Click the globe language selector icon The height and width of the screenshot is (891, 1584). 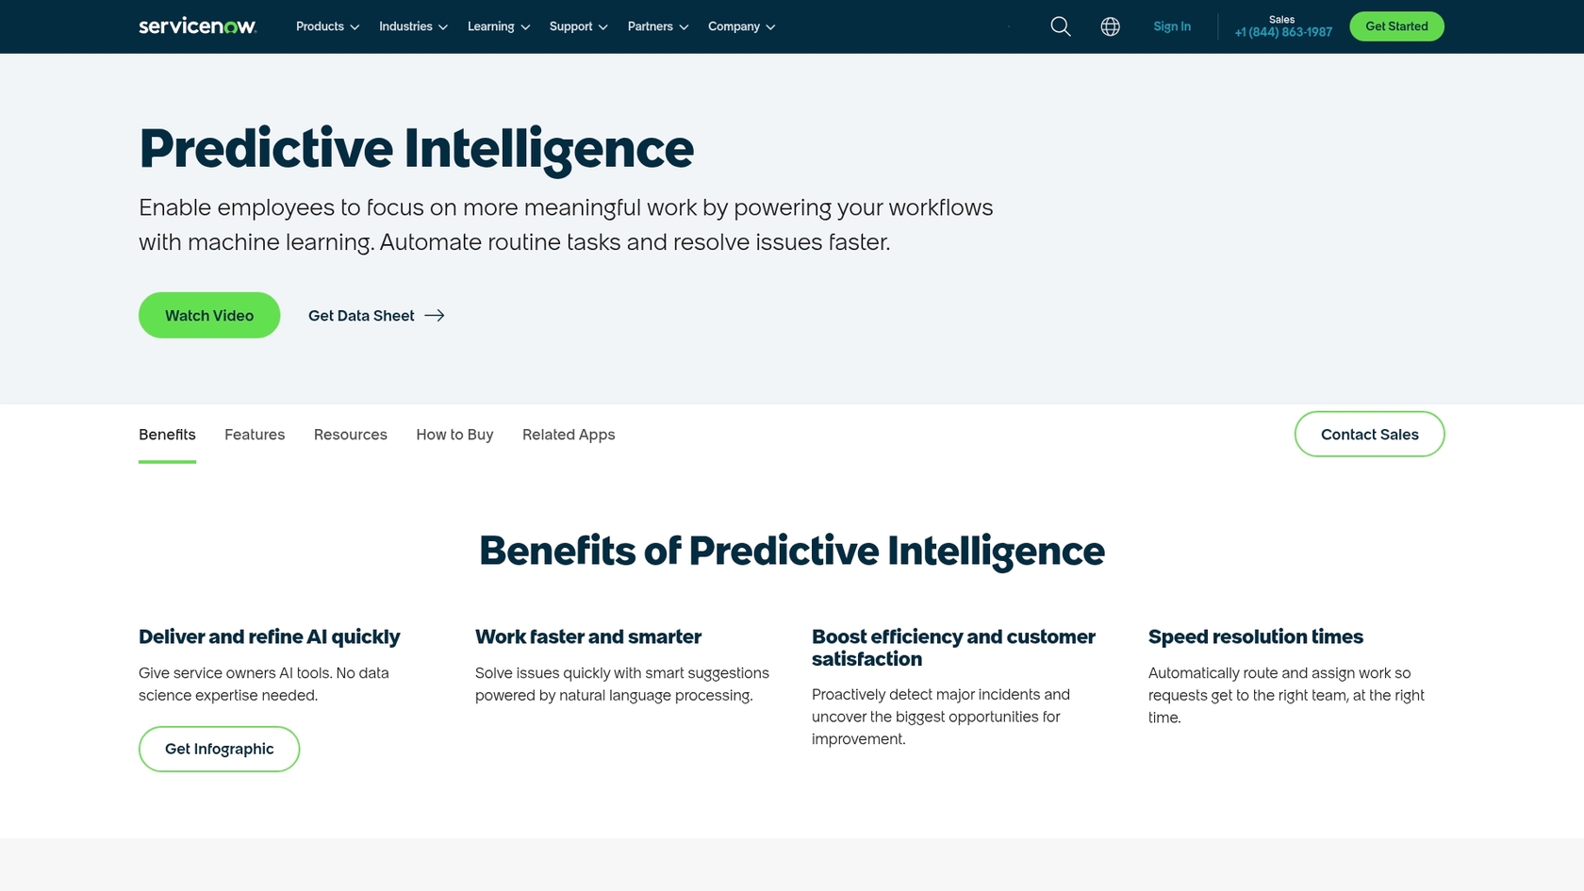(1110, 26)
